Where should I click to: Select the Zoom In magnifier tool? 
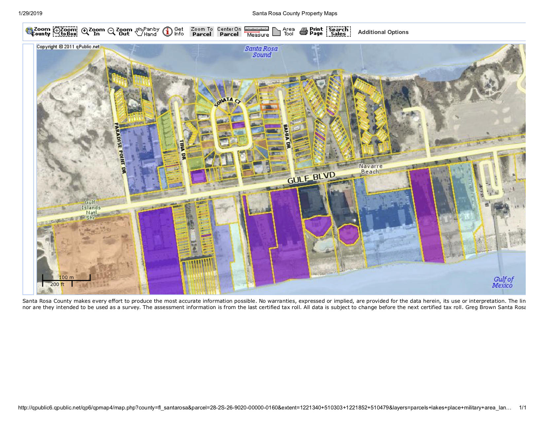[93, 32]
